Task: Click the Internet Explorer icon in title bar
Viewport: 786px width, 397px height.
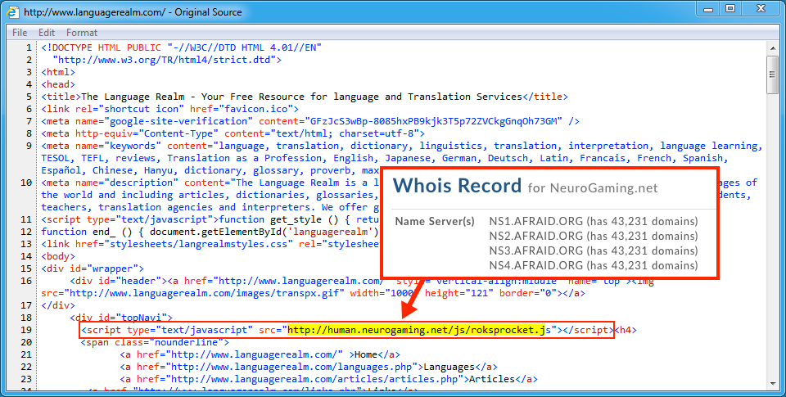Action: tap(13, 11)
